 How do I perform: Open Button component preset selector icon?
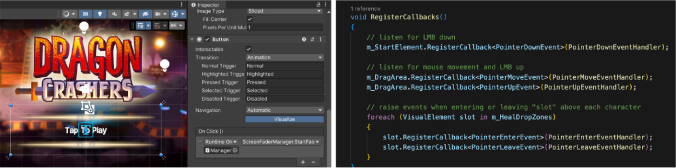pyautogui.click(x=312, y=40)
